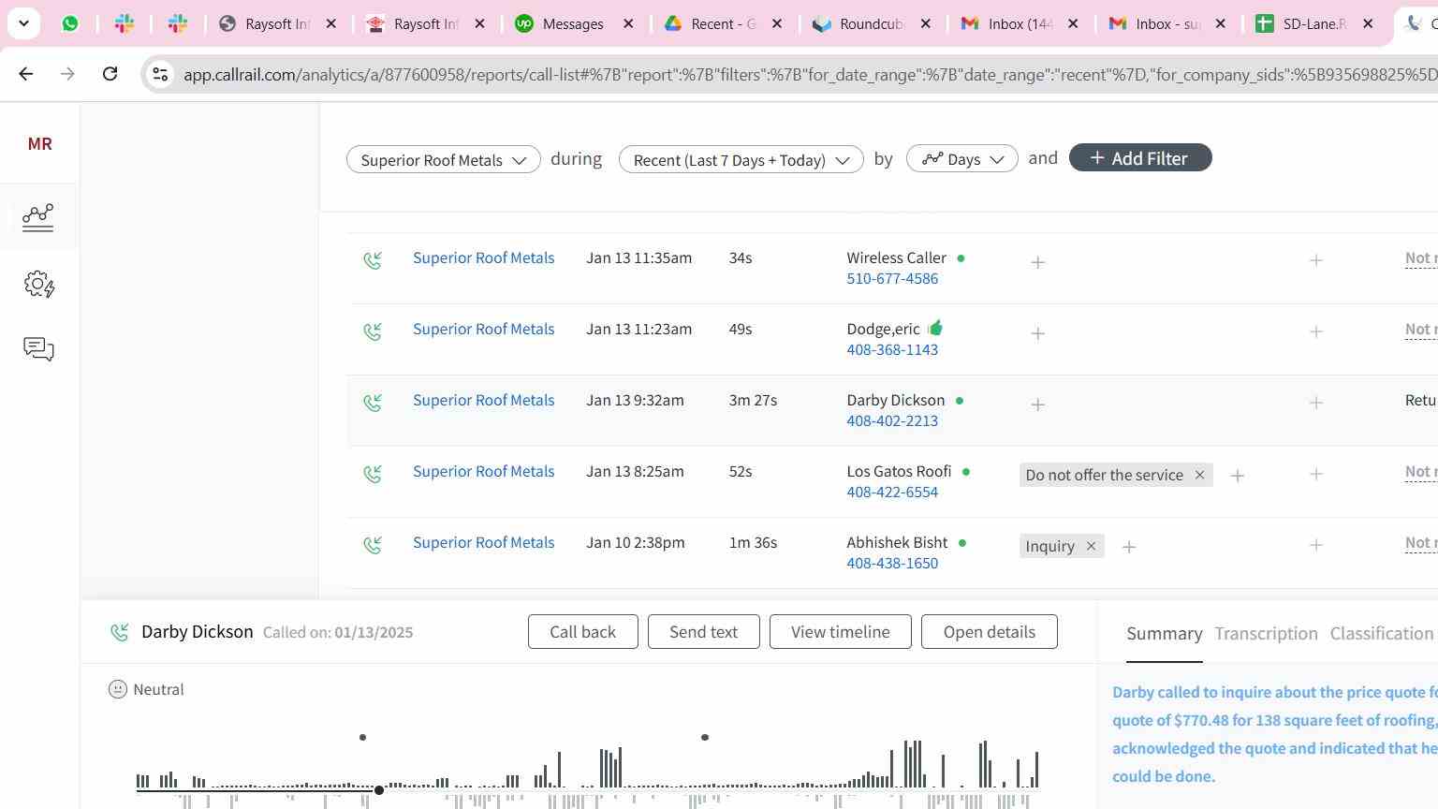Viewport: 1438px width, 809px height.
Task: Switch to the Roundcube tab
Action: click(x=859, y=23)
